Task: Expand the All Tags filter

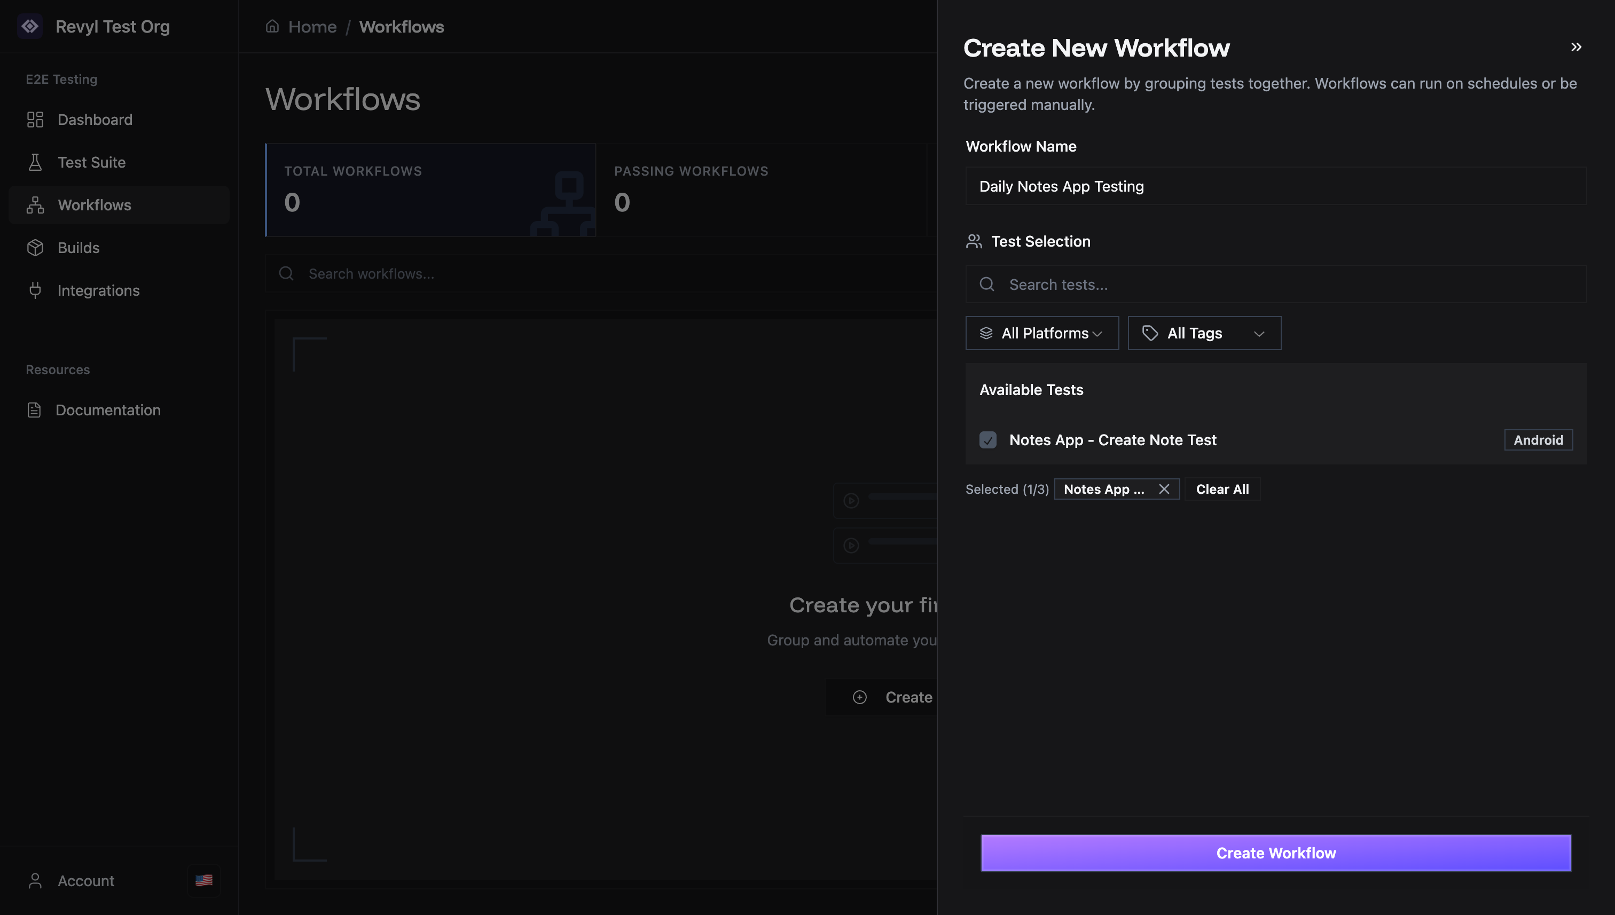Action: [1203, 333]
